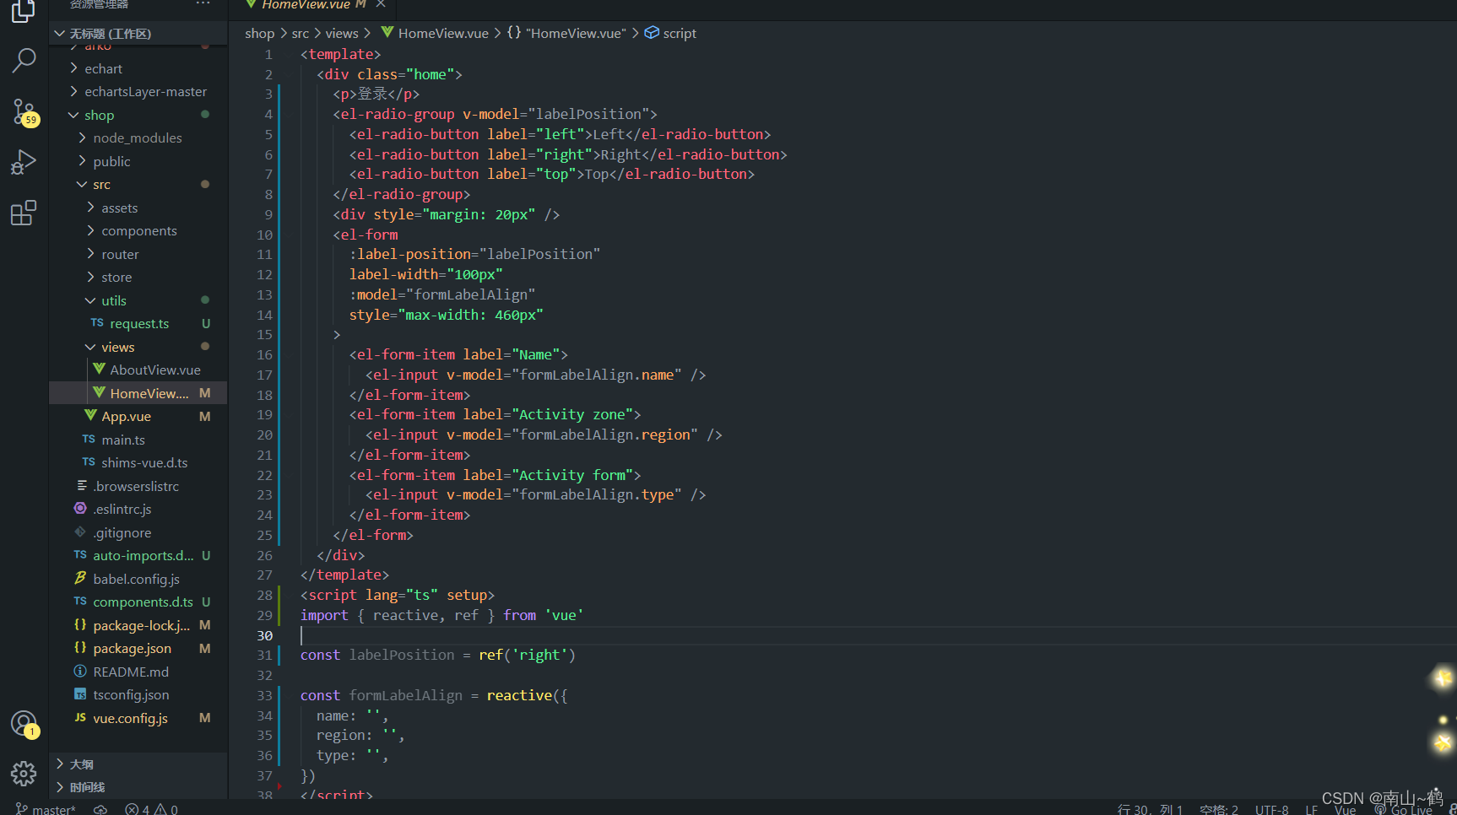The width and height of the screenshot is (1457, 815).
Task: Change encoding via UTF-8 indicator
Action: pyautogui.click(x=1271, y=809)
